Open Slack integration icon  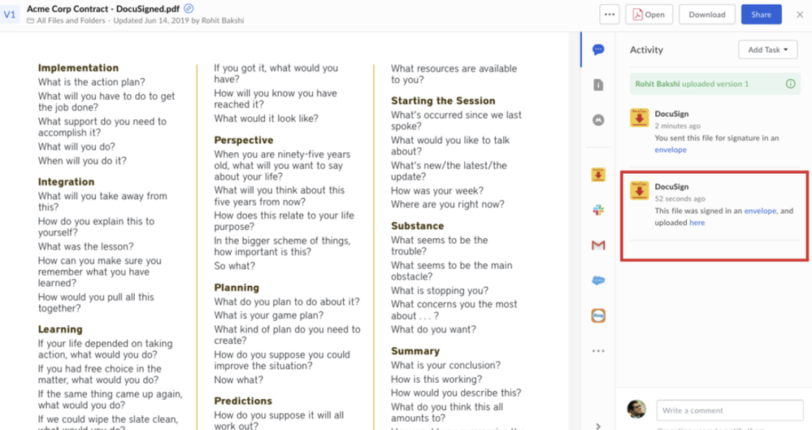[598, 210]
